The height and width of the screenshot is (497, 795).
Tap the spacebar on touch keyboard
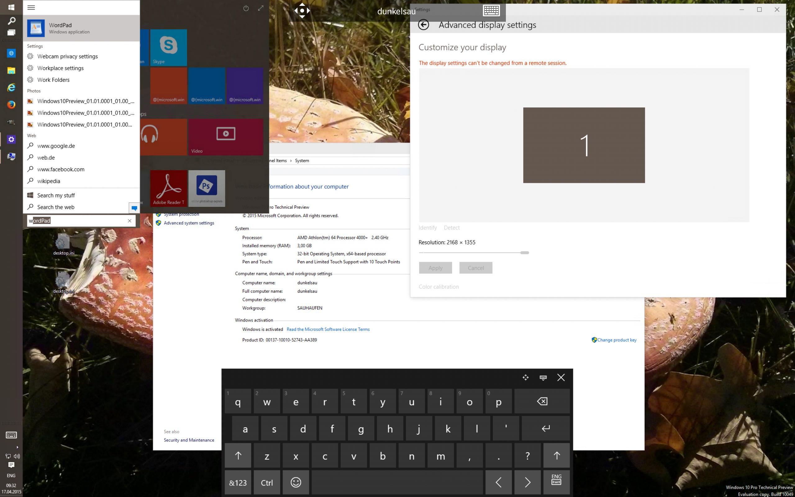point(397,482)
